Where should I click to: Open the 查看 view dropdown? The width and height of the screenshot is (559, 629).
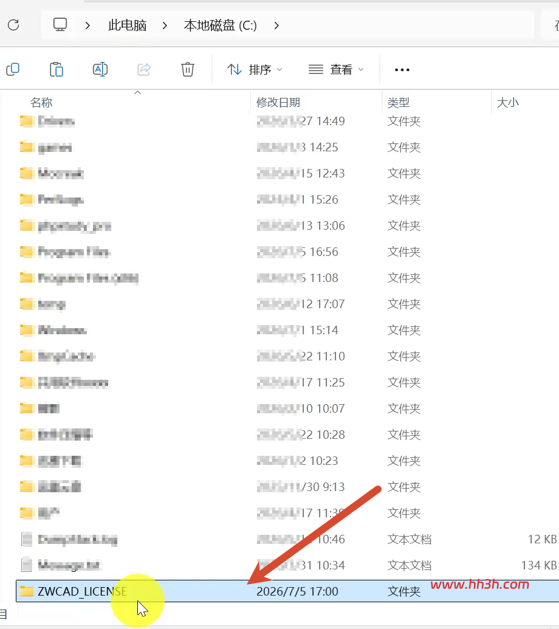pos(336,69)
